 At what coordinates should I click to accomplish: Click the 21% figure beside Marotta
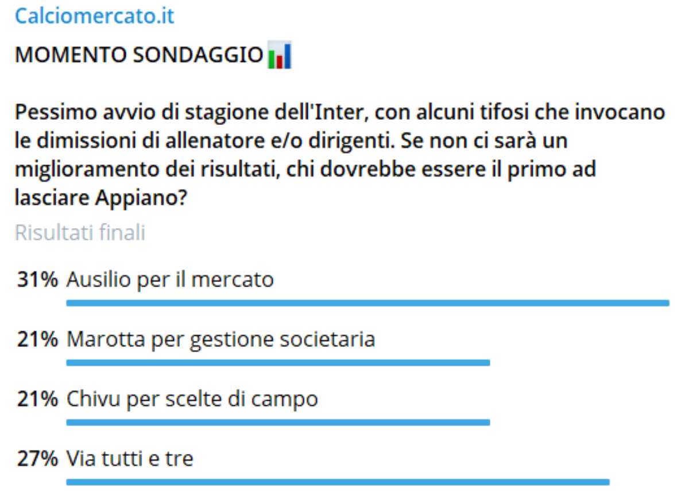tap(37, 339)
